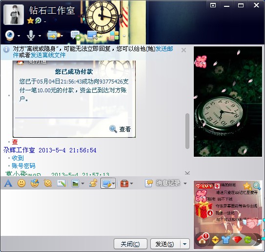Click the 发送(S) send button
Viewport: 265px width, 252px height.
point(165,244)
